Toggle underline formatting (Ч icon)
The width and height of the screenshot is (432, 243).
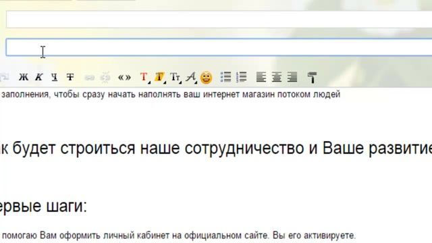pyautogui.click(x=55, y=77)
